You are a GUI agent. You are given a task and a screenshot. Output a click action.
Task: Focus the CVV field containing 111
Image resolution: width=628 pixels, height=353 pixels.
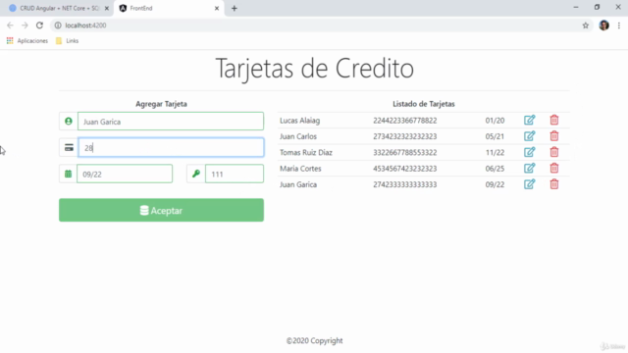pos(235,174)
